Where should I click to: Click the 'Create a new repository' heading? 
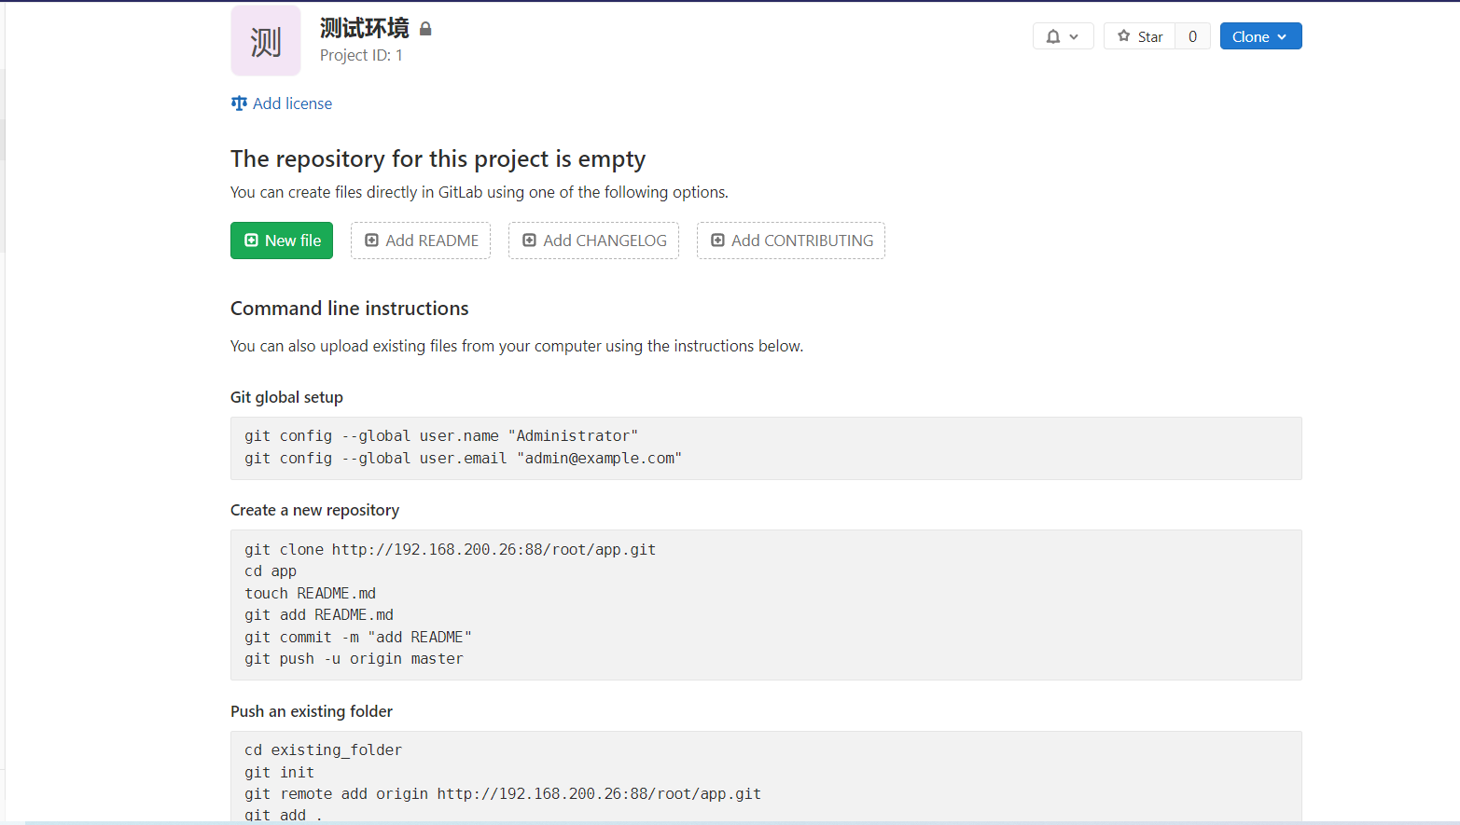click(314, 510)
